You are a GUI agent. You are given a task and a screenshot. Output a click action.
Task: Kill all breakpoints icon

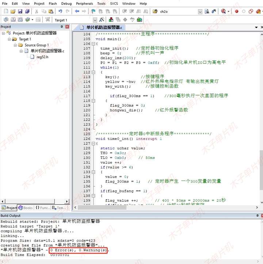(258, 11)
